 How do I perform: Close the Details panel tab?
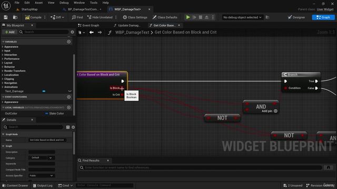pyautogui.click(x=32, y=120)
